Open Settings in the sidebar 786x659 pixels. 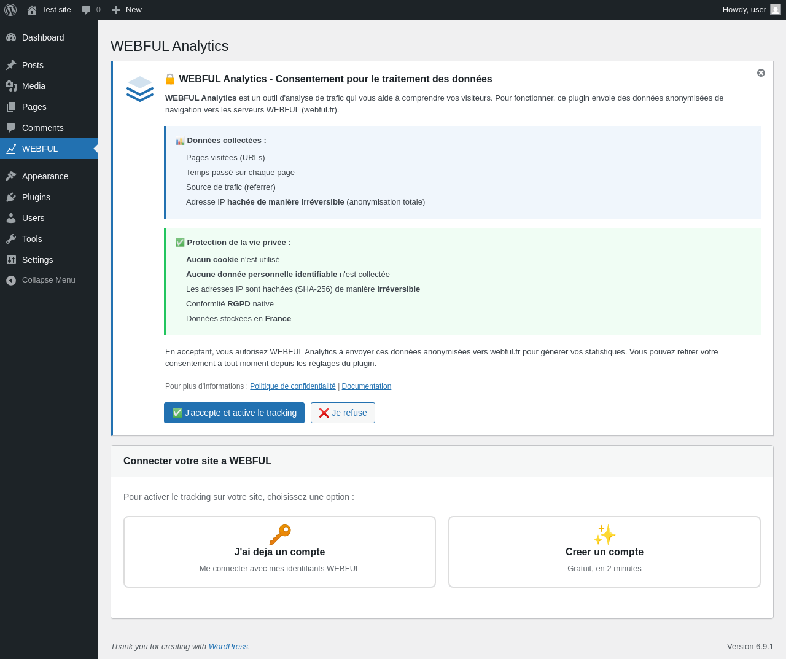point(49,260)
